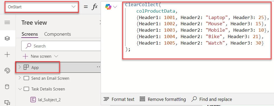The image size is (274, 106).
Task: Open the OnStart property dropdown
Action: [x=42, y=7]
